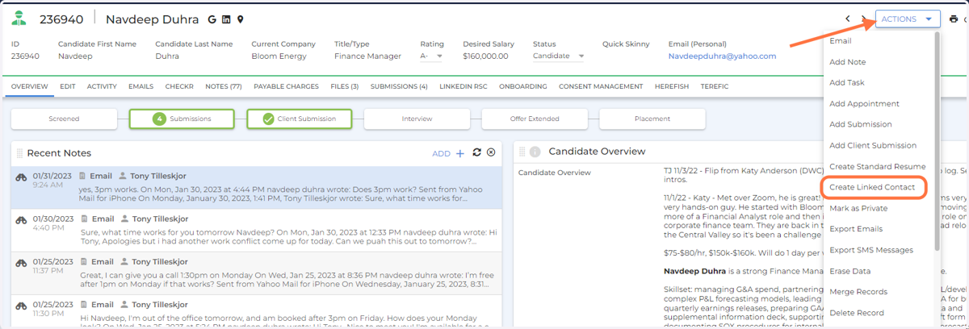Click the green candidate avatar icon
969x329 pixels.
coord(19,19)
